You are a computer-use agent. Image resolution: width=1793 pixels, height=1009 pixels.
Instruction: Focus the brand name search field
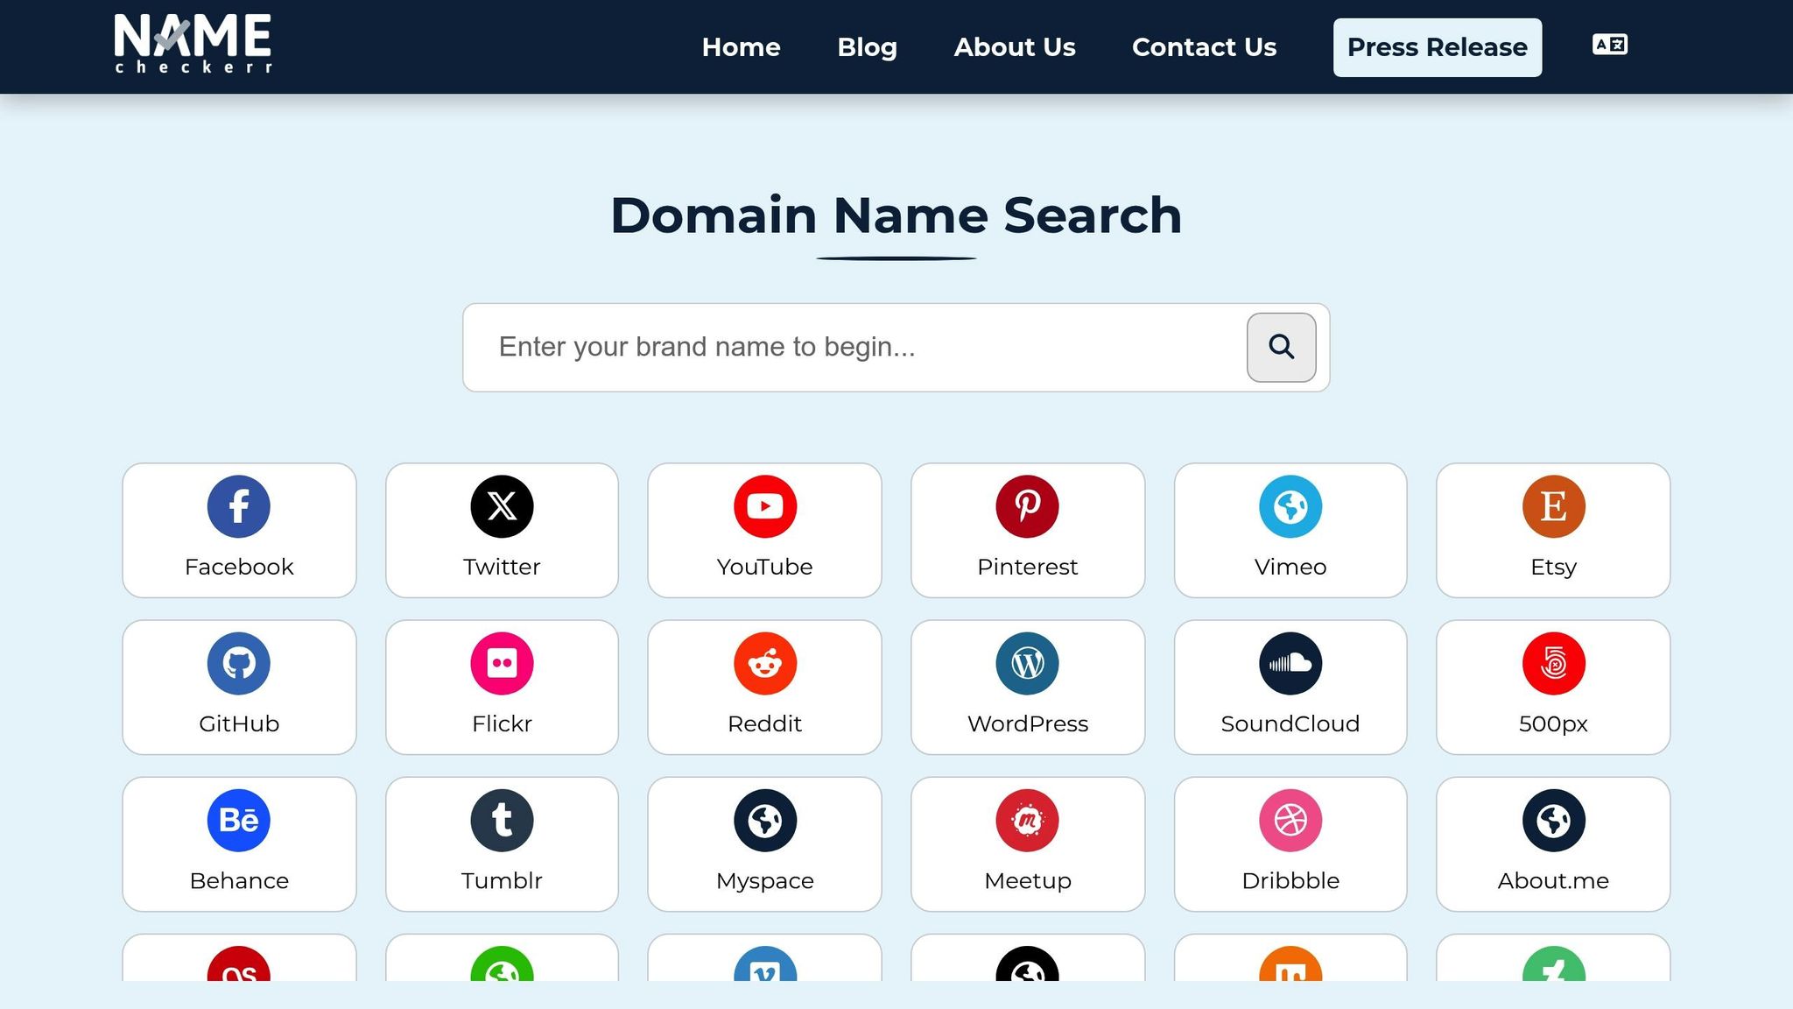pos(854,348)
